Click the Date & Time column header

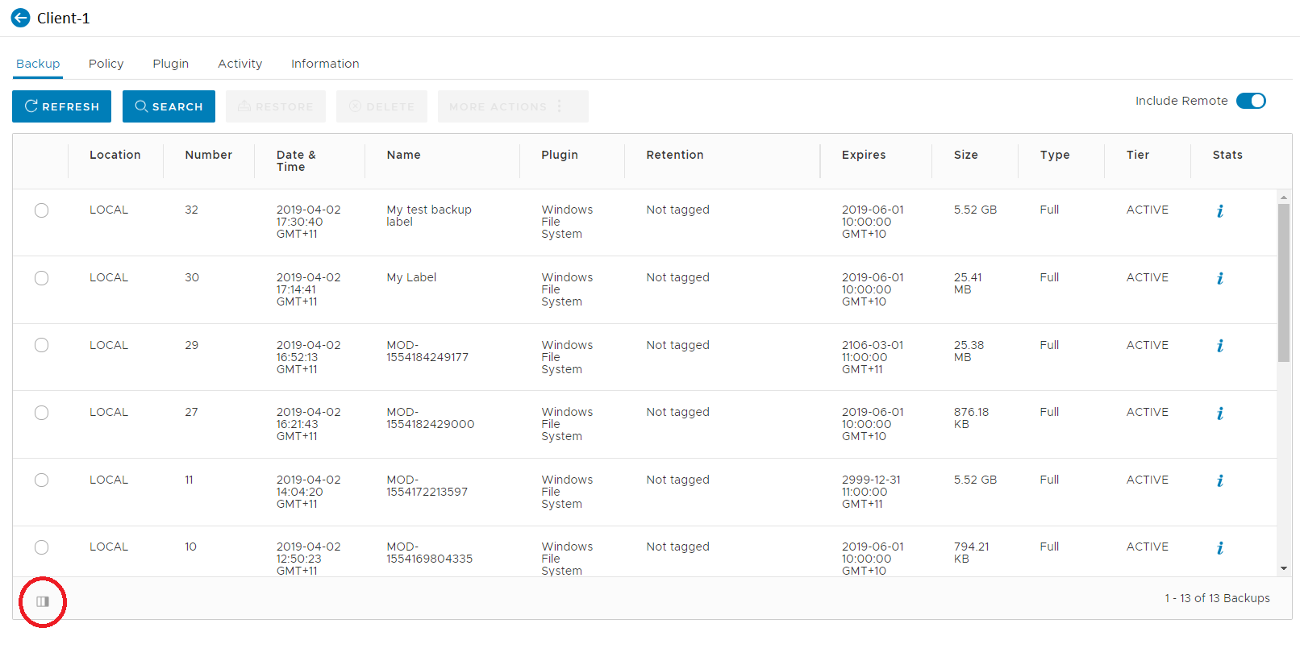(x=296, y=160)
